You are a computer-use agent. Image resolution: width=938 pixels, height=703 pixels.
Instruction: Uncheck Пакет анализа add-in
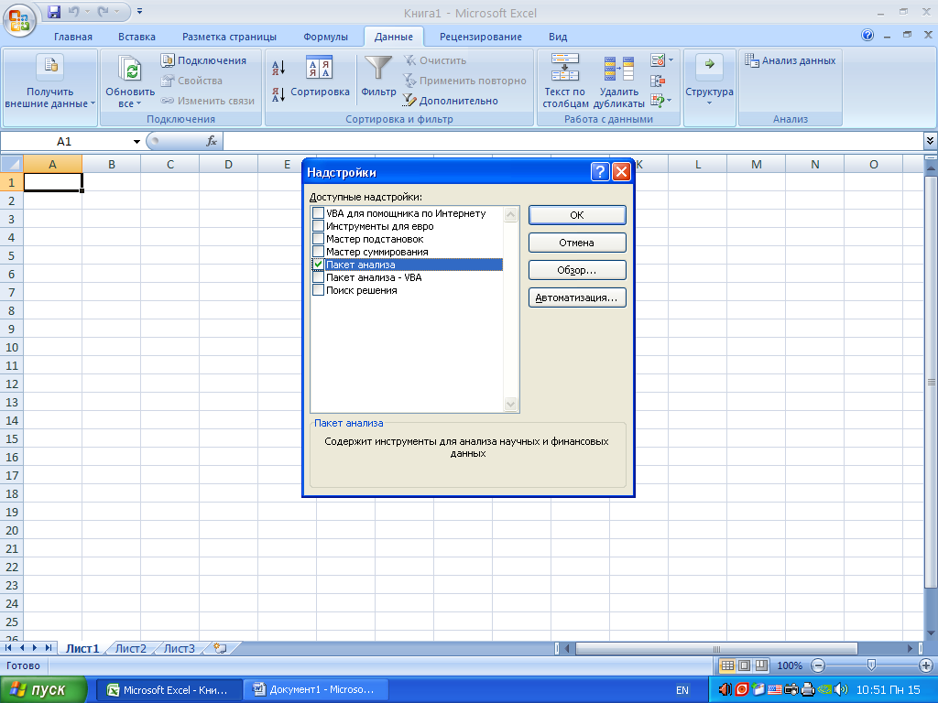318,265
